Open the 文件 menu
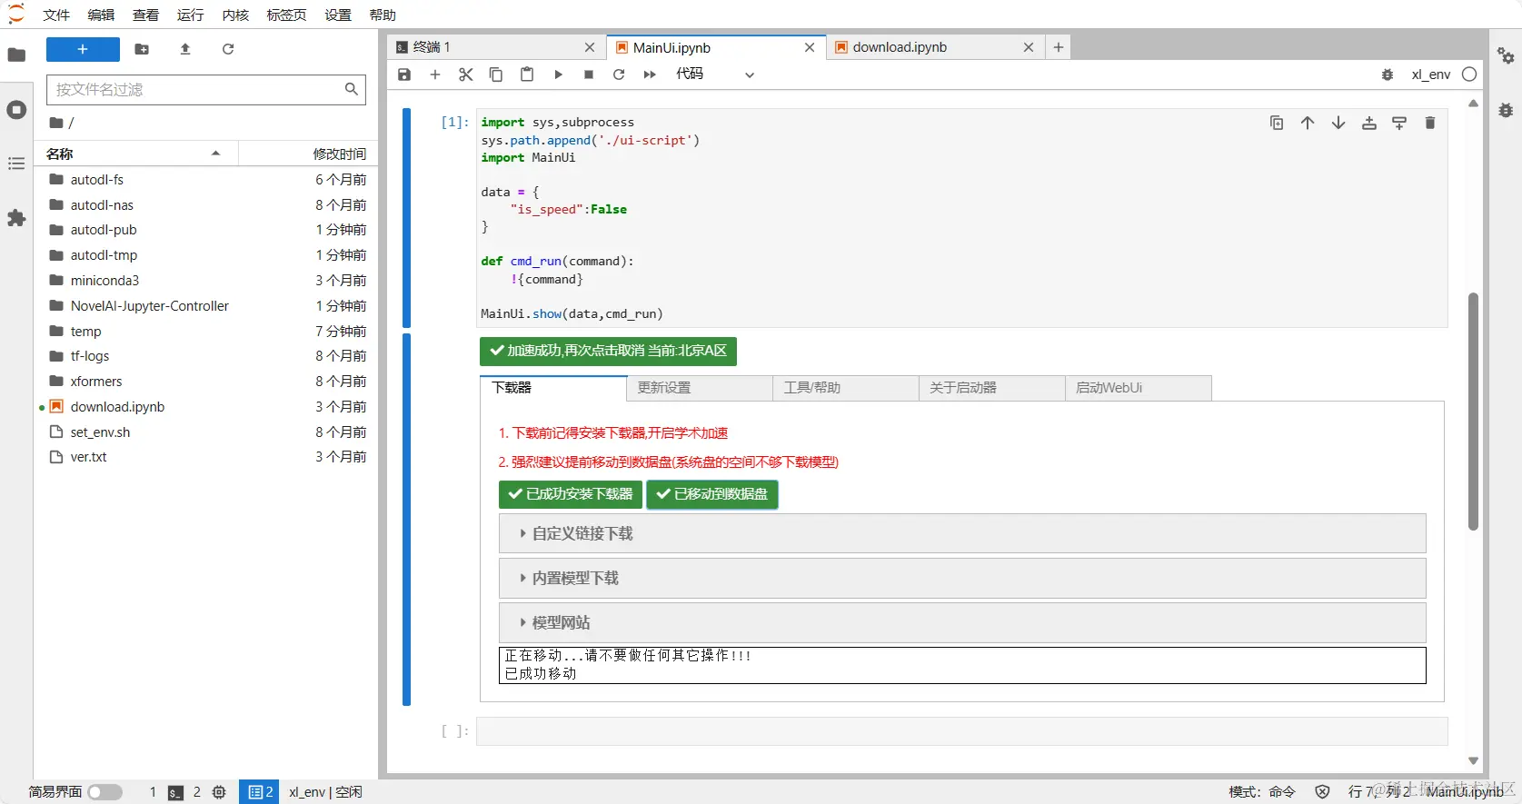This screenshot has height=804, width=1522. (56, 15)
